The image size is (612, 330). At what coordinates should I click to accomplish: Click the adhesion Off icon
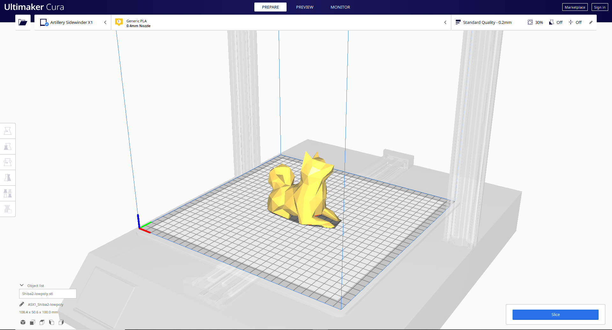click(571, 22)
